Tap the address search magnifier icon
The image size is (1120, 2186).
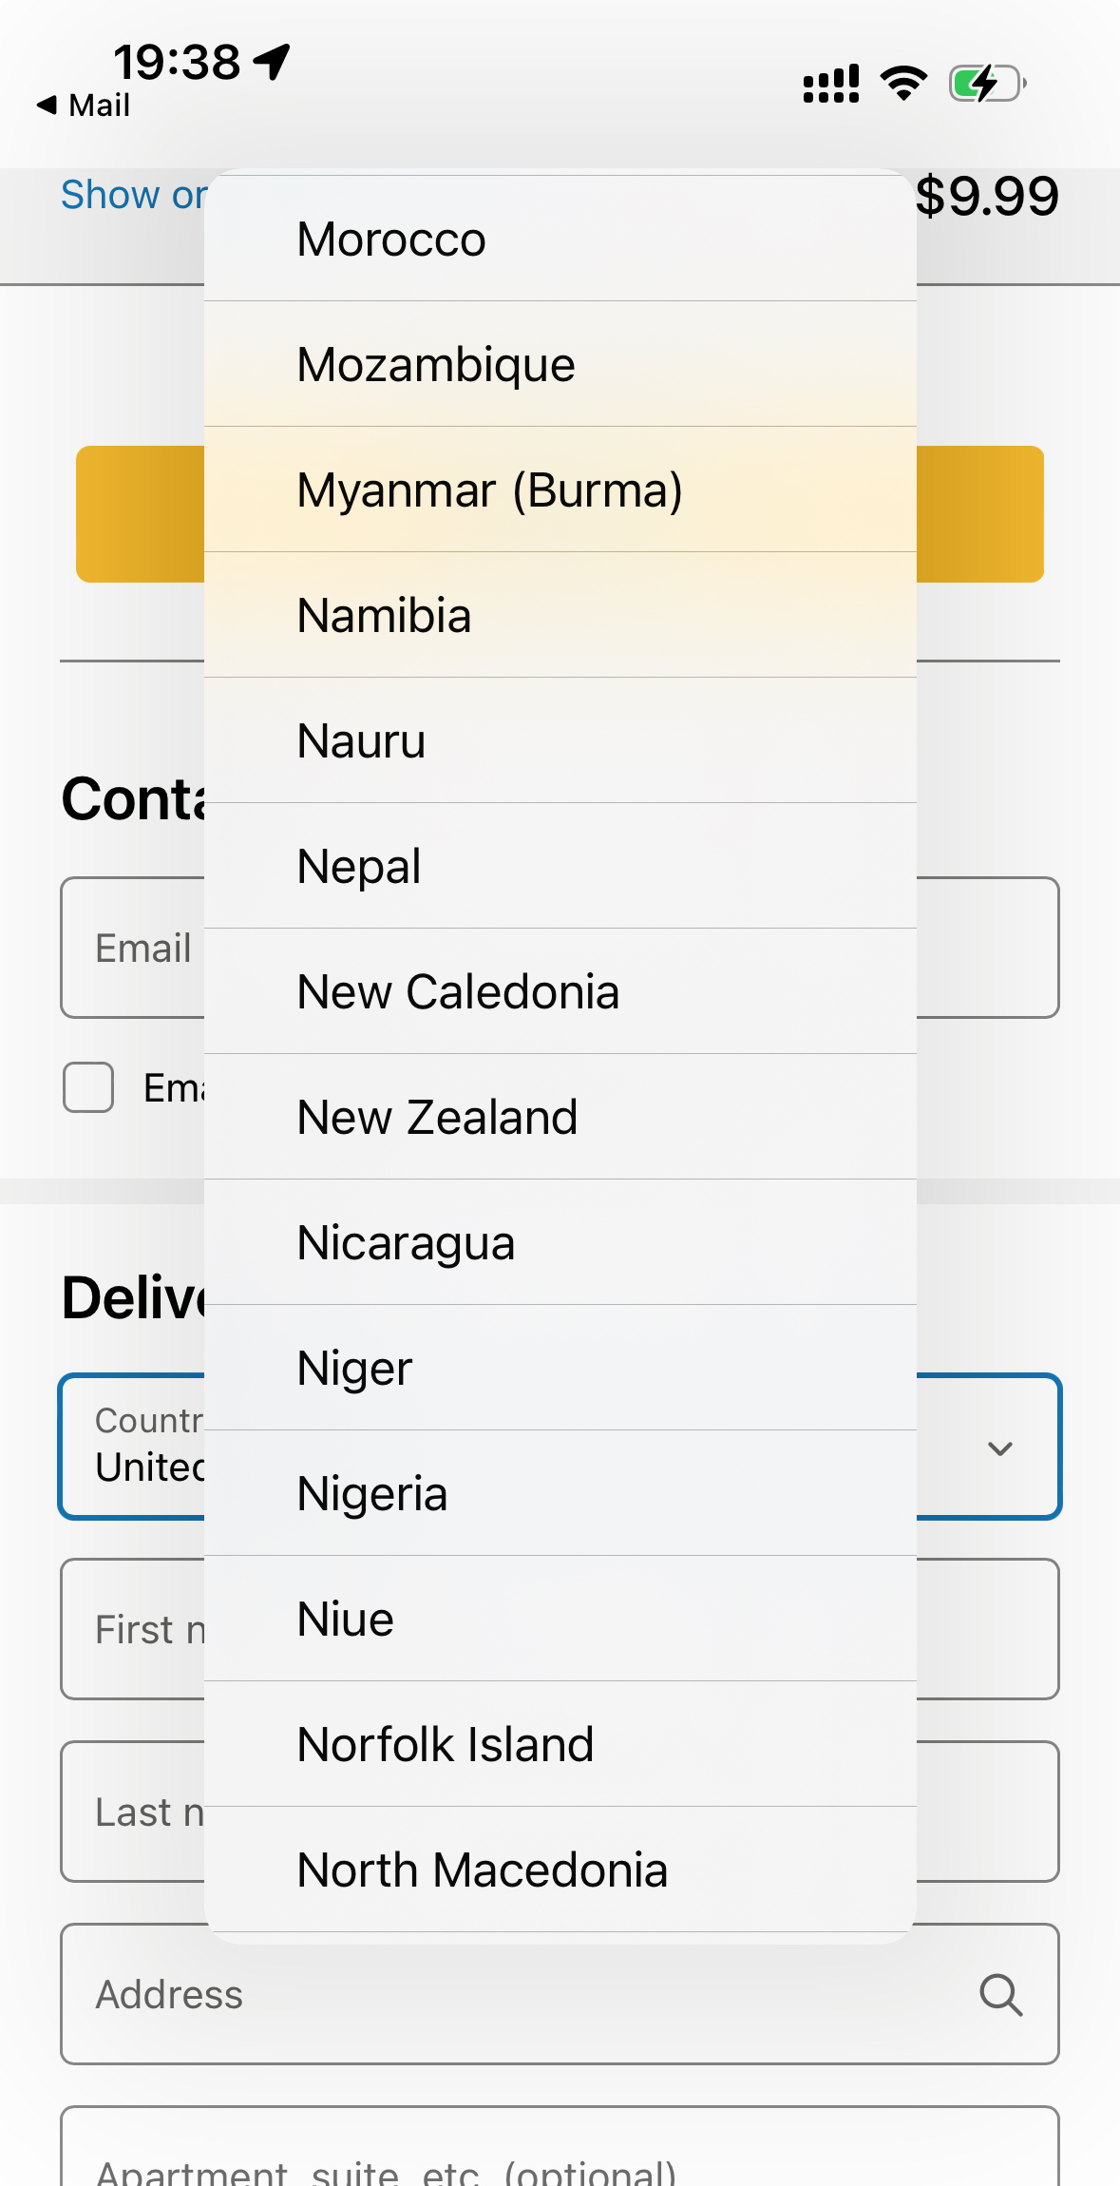click(x=1001, y=1994)
